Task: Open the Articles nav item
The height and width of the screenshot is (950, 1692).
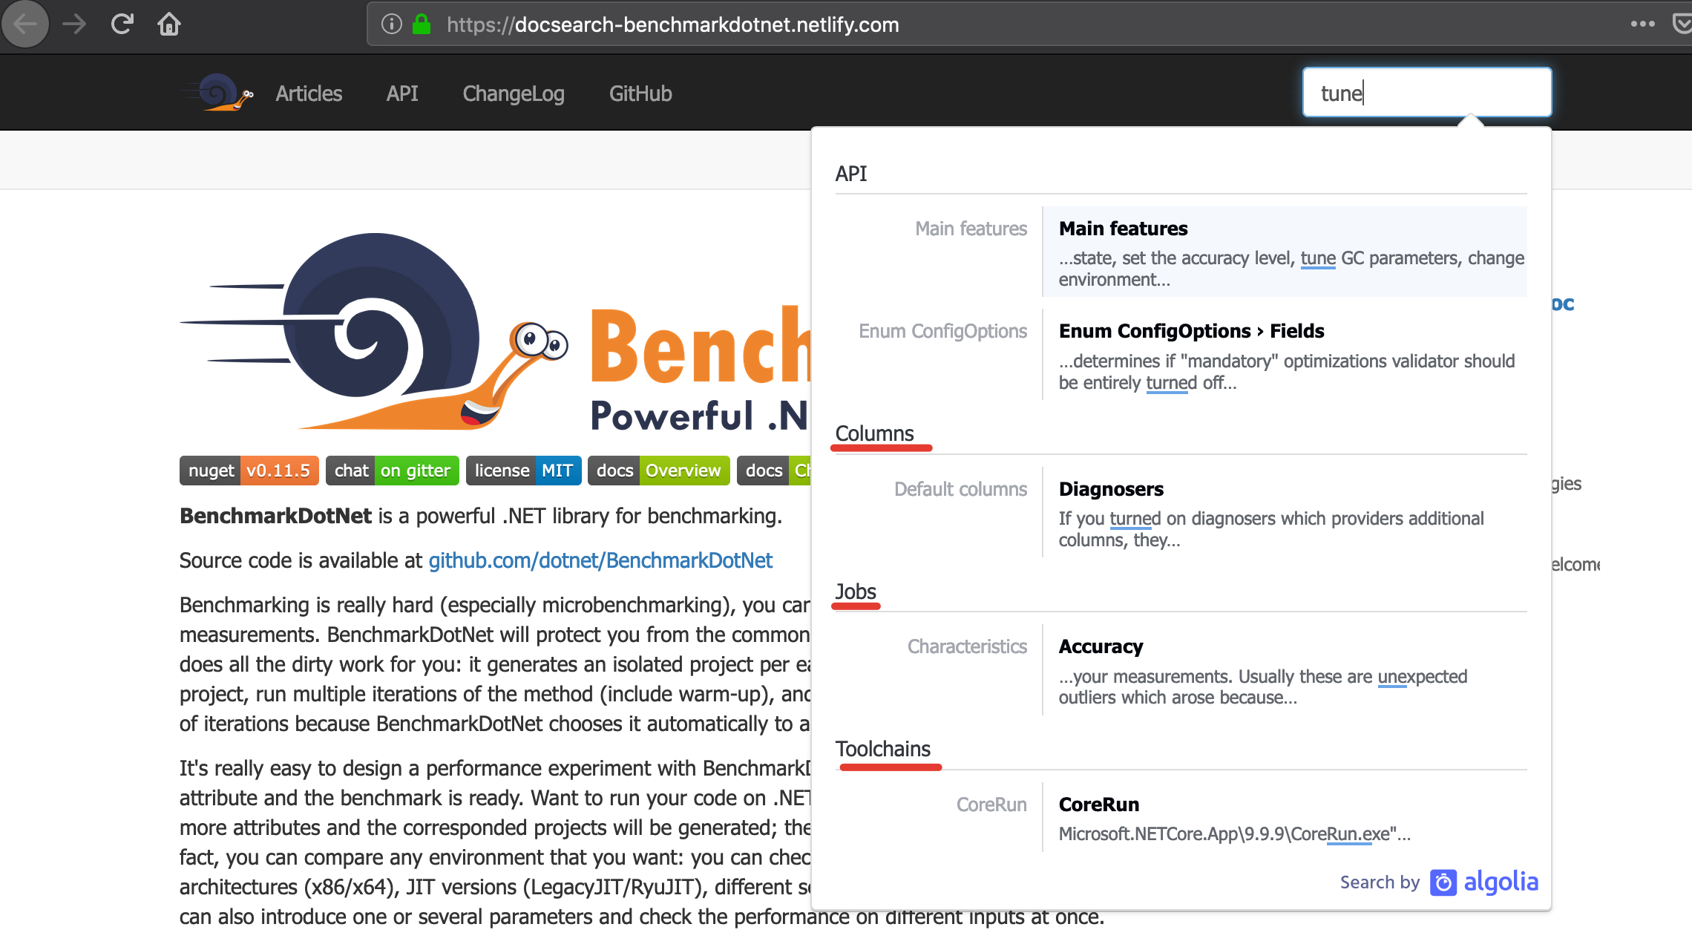Action: point(309,94)
